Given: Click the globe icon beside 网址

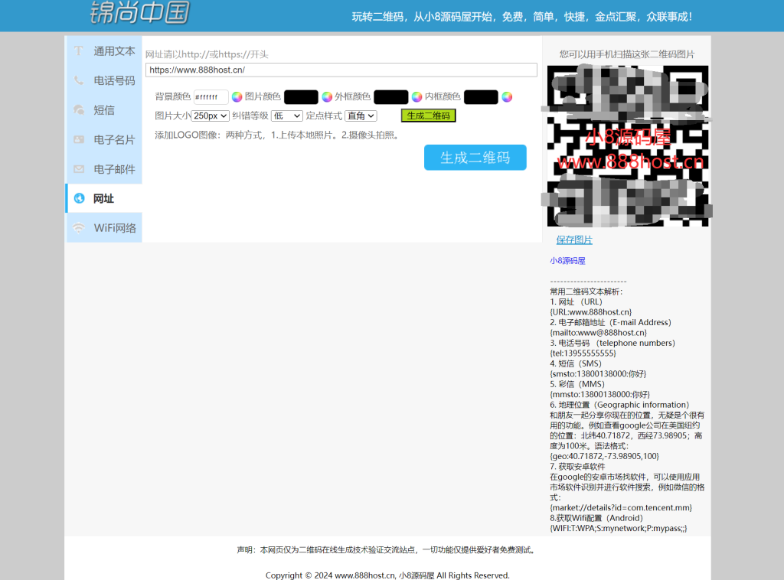Looking at the screenshot, I should coord(79,198).
